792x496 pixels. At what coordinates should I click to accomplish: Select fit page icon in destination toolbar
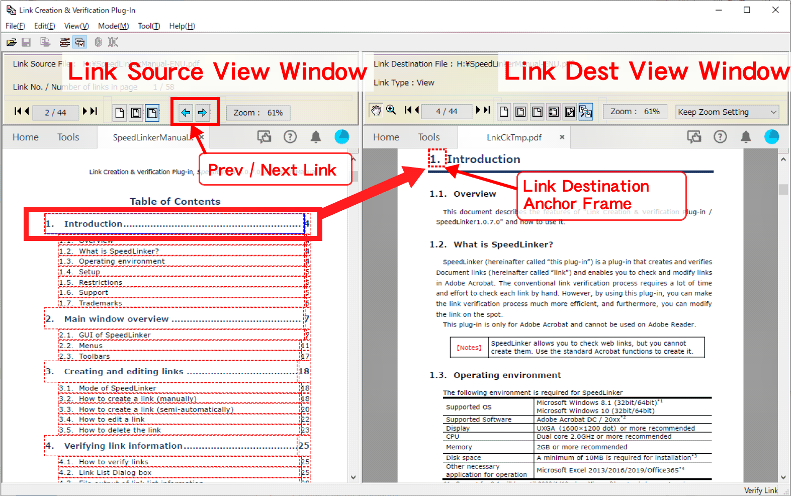pos(520,112)
